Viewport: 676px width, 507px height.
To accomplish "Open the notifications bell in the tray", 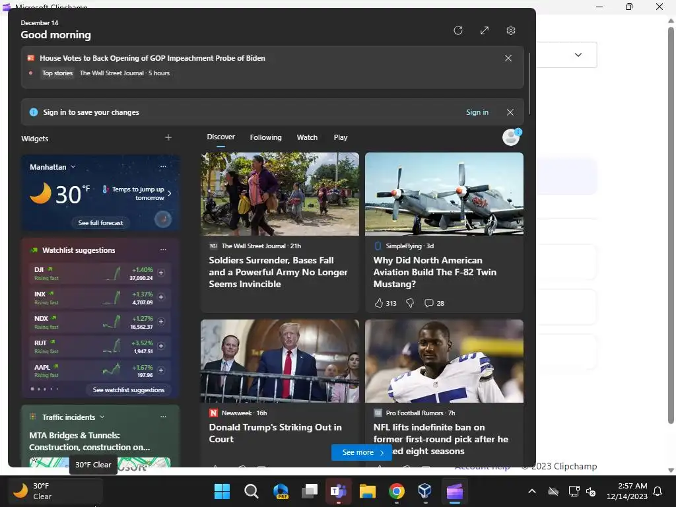I will pos(658,491).
